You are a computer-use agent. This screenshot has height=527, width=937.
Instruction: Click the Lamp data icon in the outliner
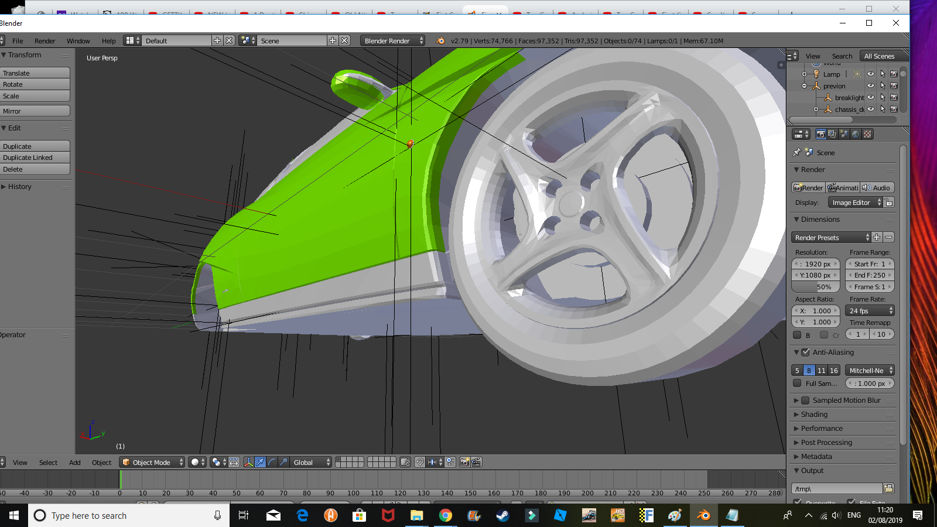[857, 74]
